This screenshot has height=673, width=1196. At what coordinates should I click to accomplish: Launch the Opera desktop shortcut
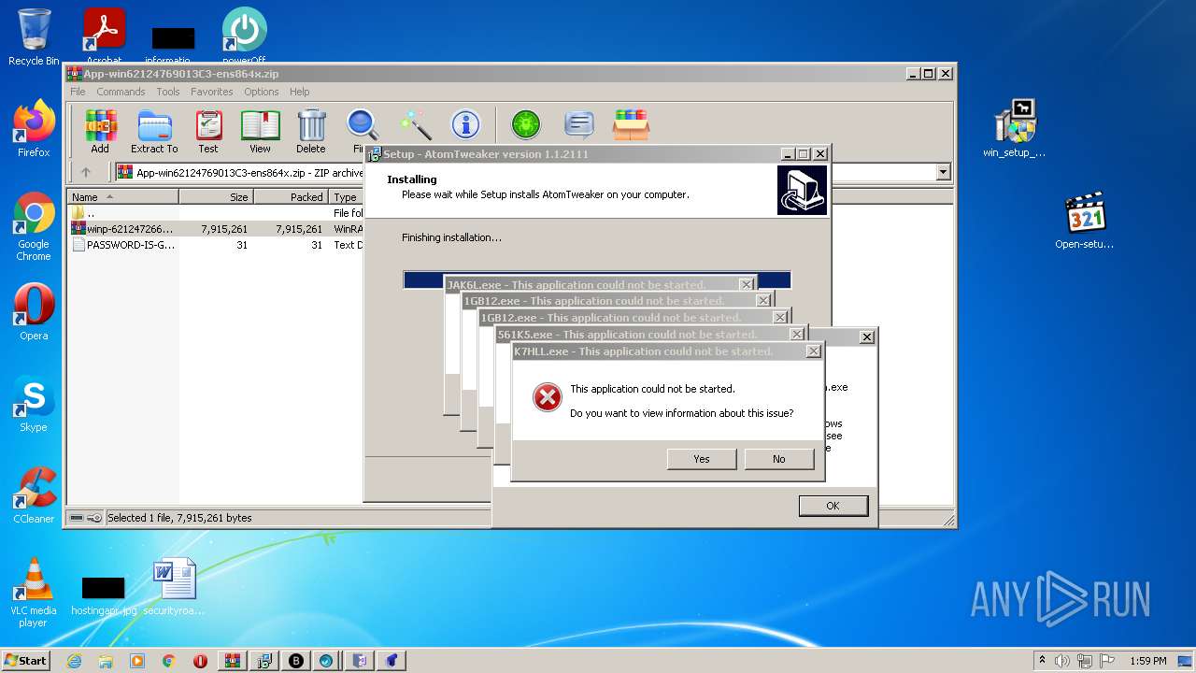pos(34,312)
